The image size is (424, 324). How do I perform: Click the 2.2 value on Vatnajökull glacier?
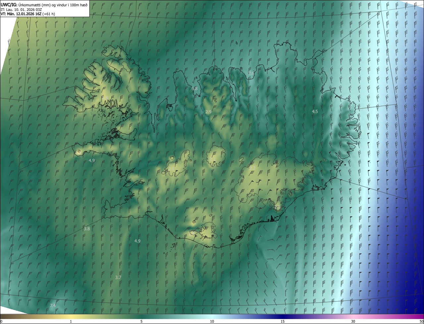click(x=252, y=168)
